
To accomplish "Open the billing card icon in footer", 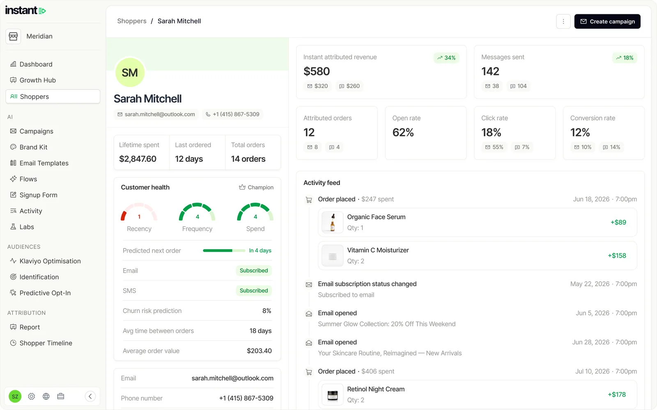I will tap(61, 396).
